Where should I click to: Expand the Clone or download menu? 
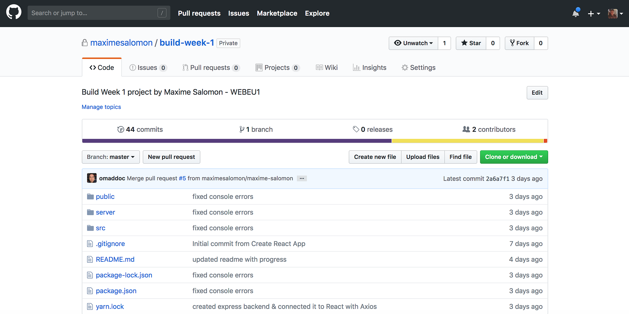[x=514, y=157]
